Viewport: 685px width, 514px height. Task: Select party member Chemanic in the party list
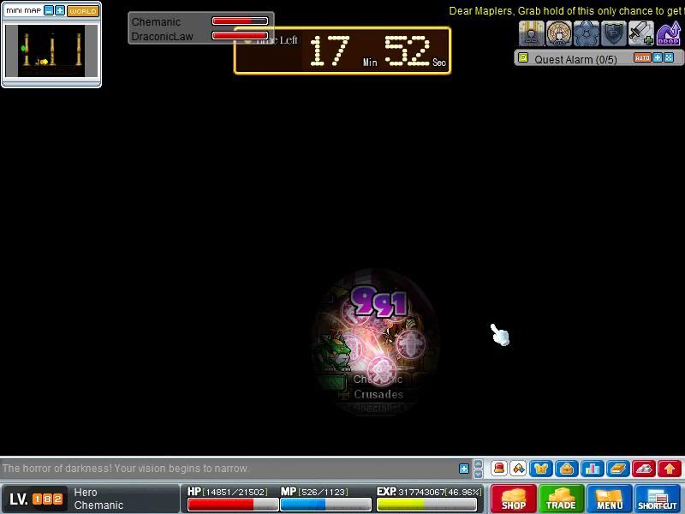(x=156, y=22)
